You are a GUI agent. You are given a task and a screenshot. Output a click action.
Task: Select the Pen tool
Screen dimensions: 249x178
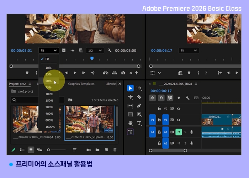[x=139, y=106]
